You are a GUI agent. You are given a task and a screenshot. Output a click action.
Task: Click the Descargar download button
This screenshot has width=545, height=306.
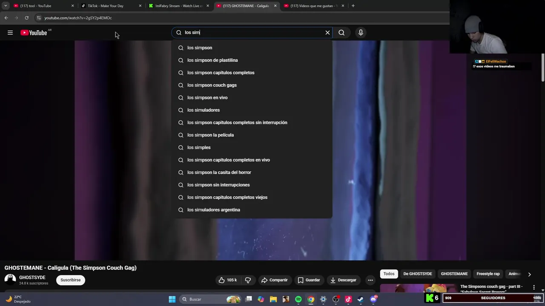pos(343,280)
